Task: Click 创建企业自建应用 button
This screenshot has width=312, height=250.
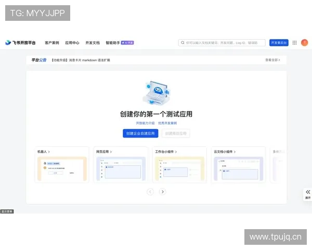Action: 140,133
